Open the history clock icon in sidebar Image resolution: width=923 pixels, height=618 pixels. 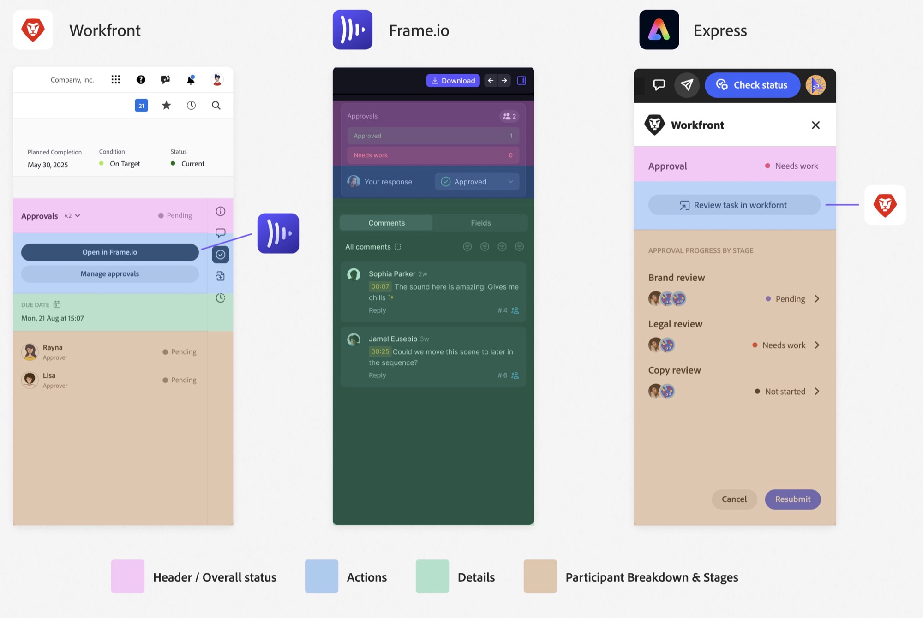[221, 298]
